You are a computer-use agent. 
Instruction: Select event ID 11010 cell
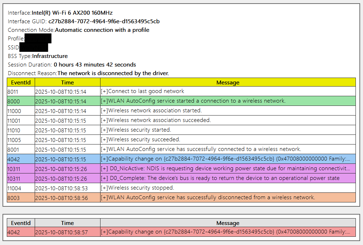21,130
